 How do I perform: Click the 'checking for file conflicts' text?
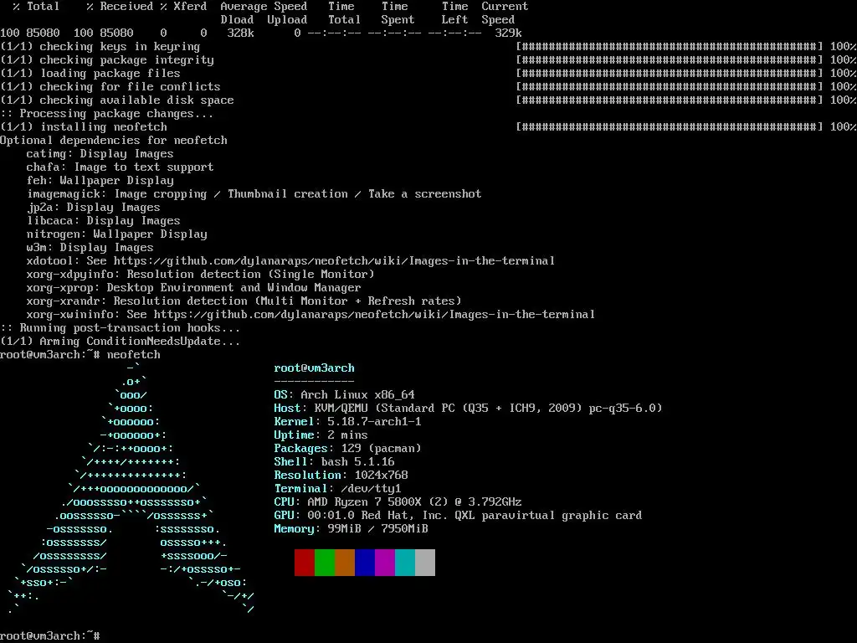pos(130,87)
